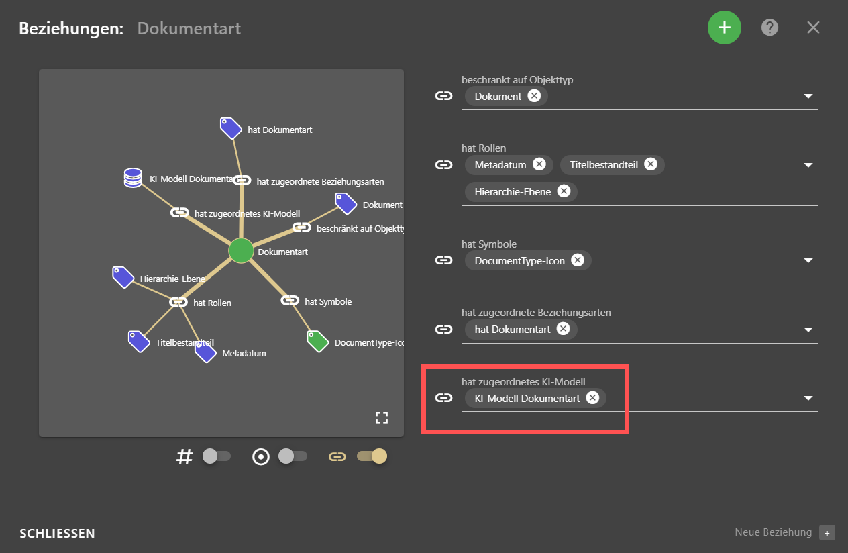Toggle the target circle switch under graph
The width and height of the screenshot is (848, 553).
(293, 456)
